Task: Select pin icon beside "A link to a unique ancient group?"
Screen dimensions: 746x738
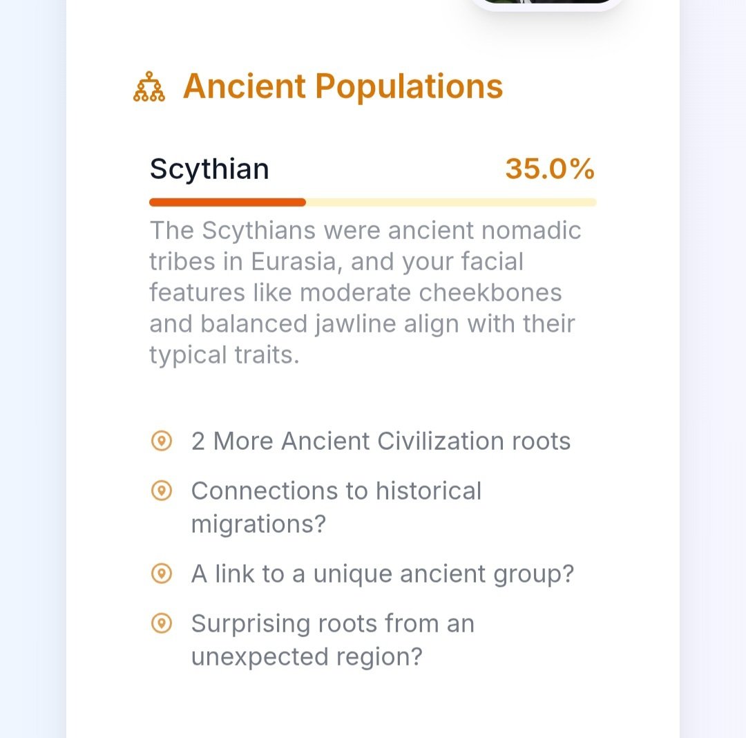Action: tap(161, 574)
